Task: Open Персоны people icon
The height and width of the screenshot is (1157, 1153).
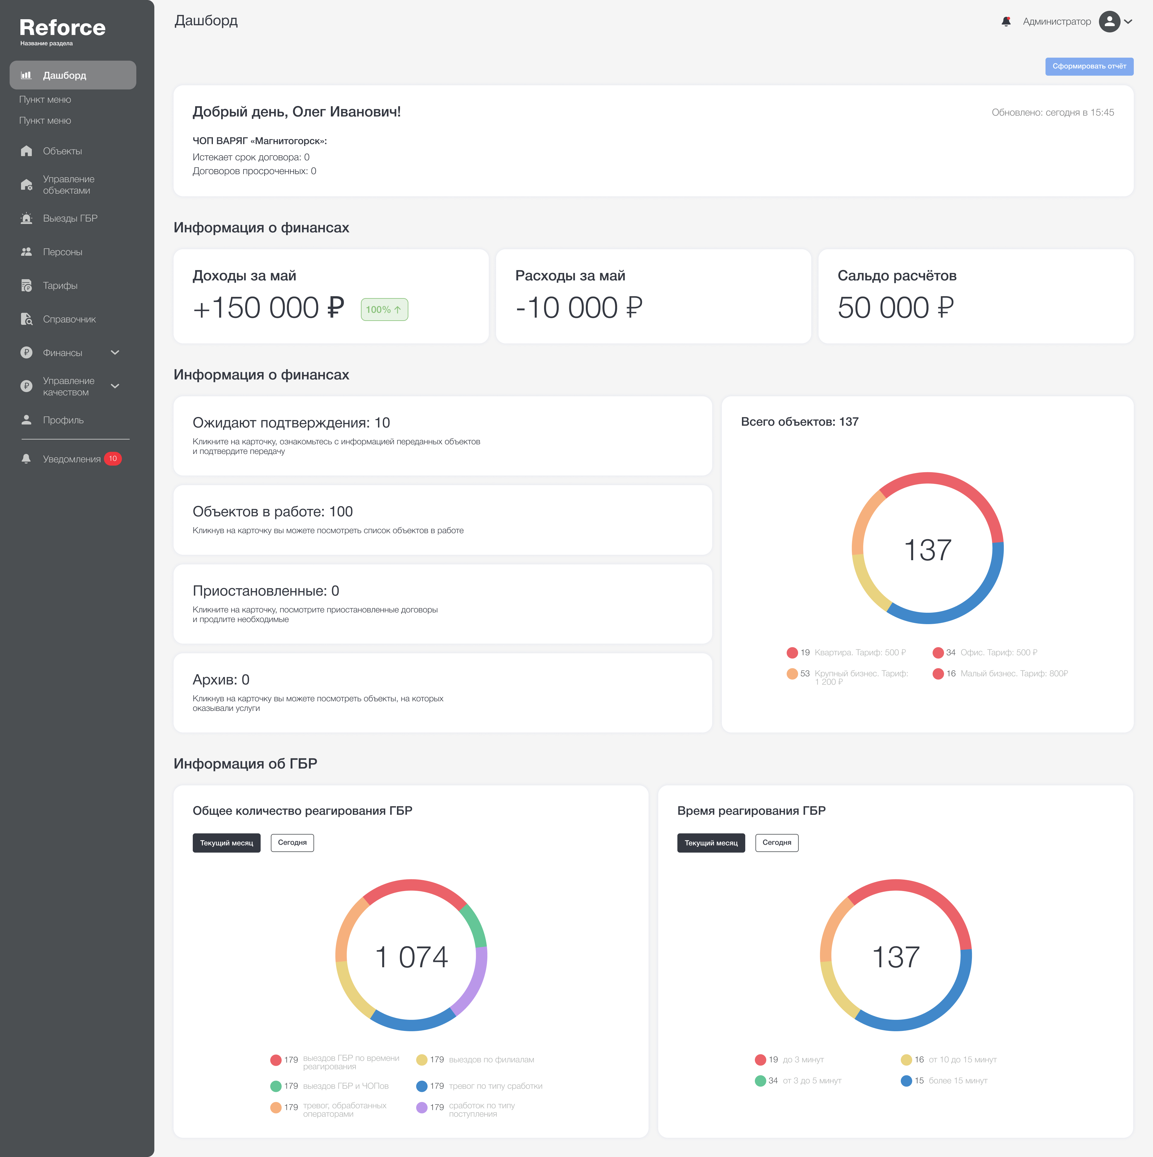Action: [26, 252]
